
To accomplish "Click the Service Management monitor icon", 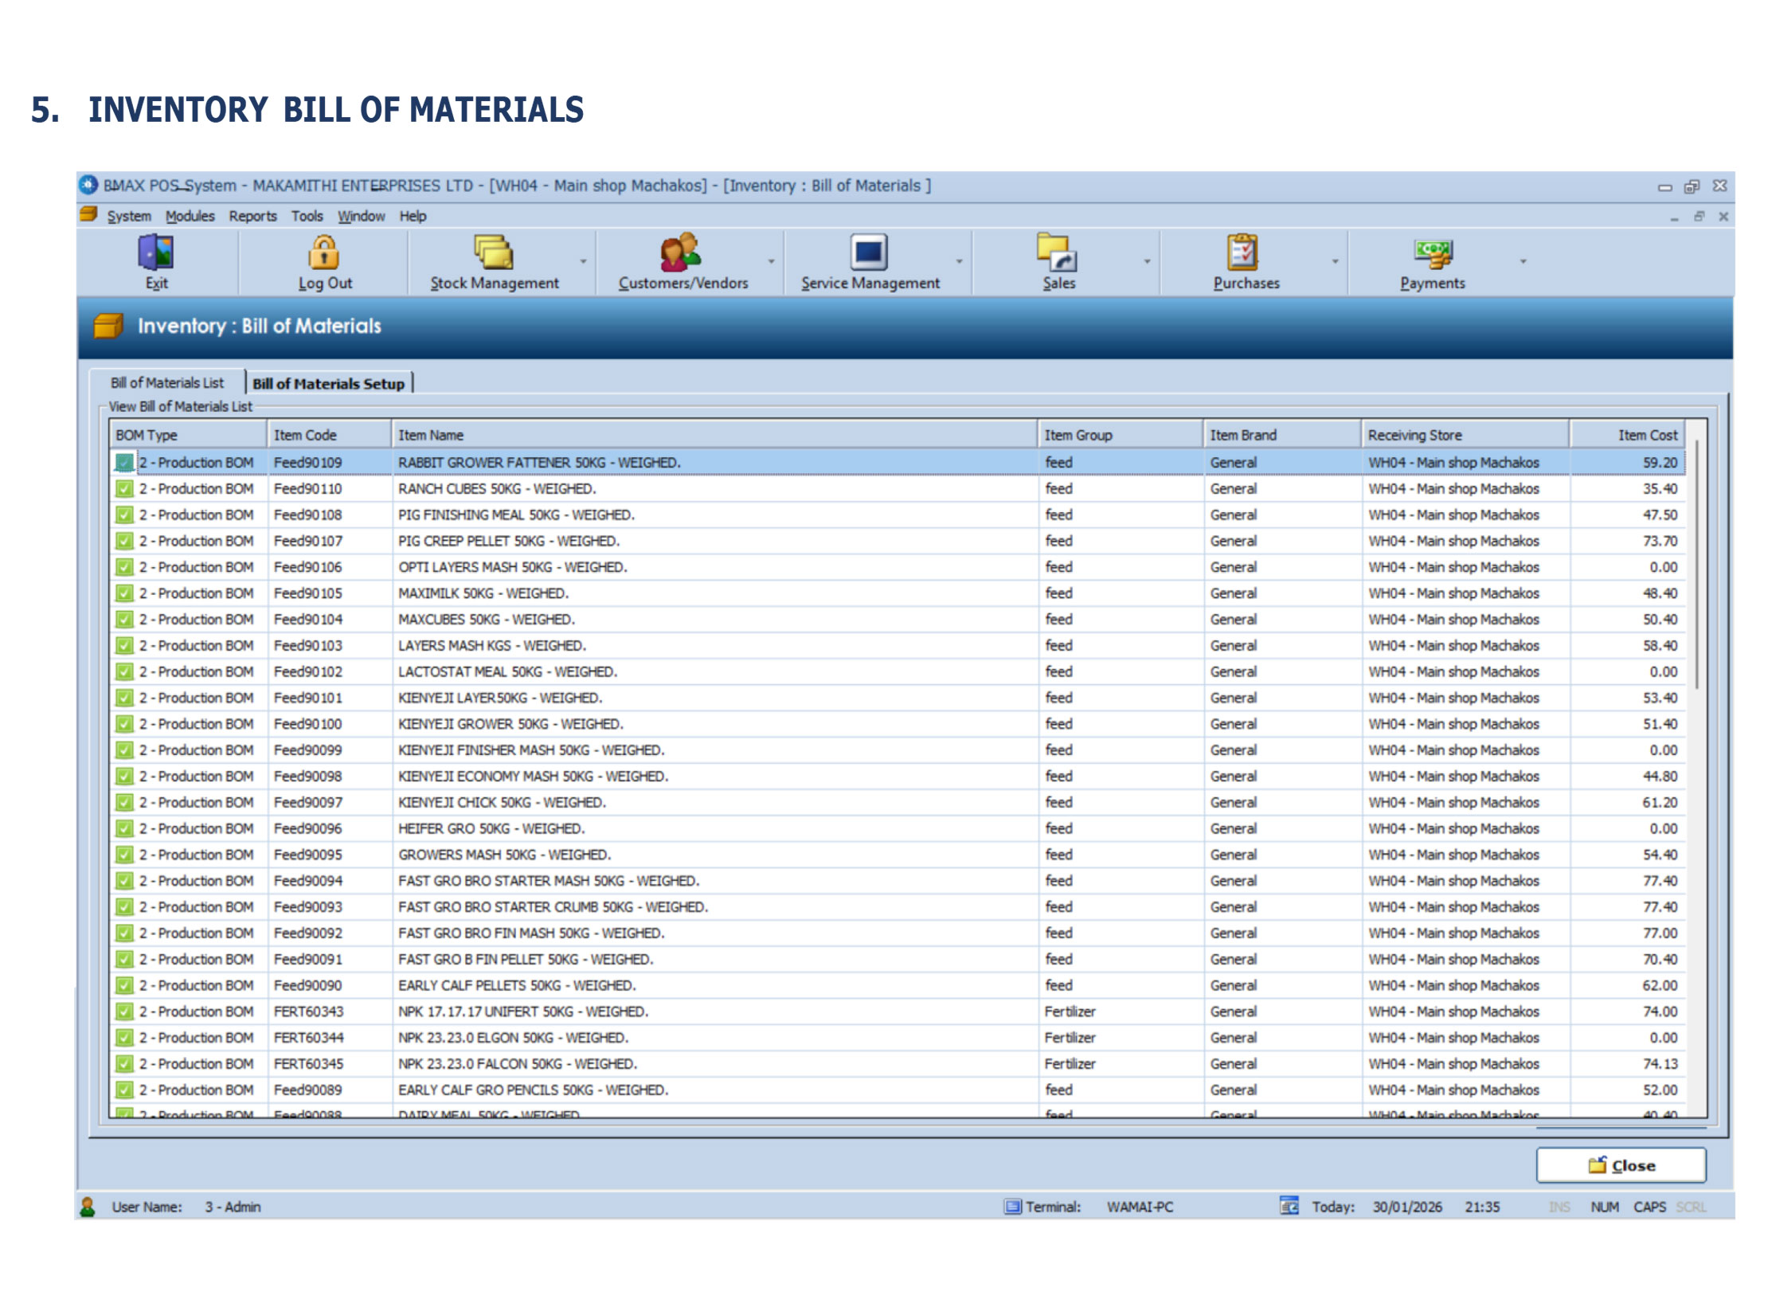I will [869, 253].
